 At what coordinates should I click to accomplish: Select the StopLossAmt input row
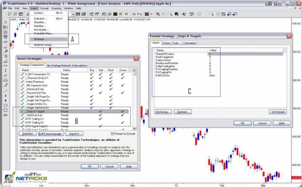pos(219,60)
